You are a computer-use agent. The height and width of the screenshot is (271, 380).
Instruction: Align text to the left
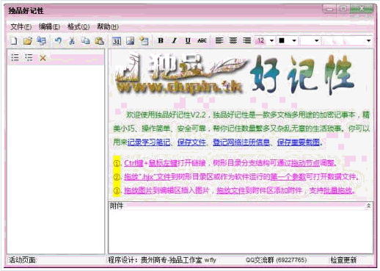(x=219, y=40)
